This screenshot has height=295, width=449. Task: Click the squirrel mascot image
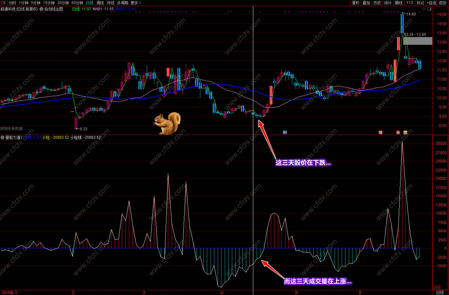pyautogui.click(x=167, y=123)
